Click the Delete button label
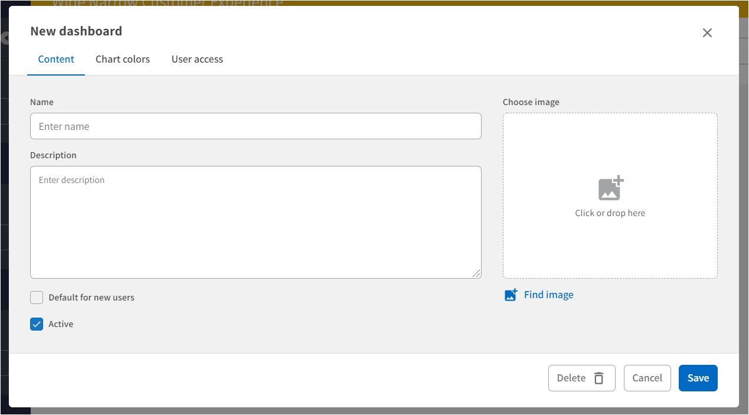Screen dimensions: 749x415 pos(571,378)
